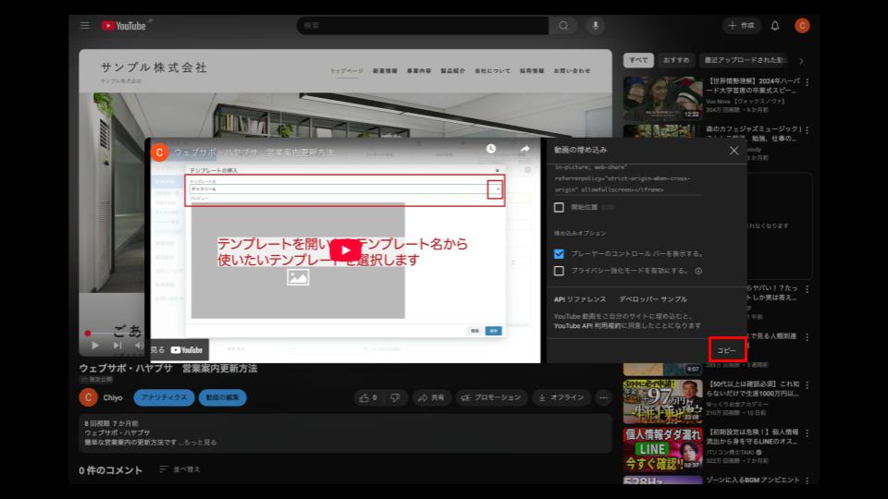Click the プロモーション button
888x499 pixels.
coord(491,397)
